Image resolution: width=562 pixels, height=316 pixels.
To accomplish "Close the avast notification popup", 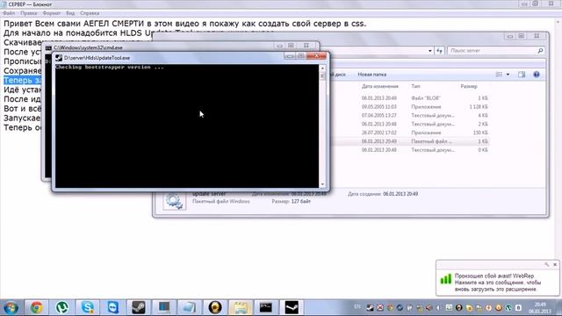I will pyautogui.click(x=555, y=264).
